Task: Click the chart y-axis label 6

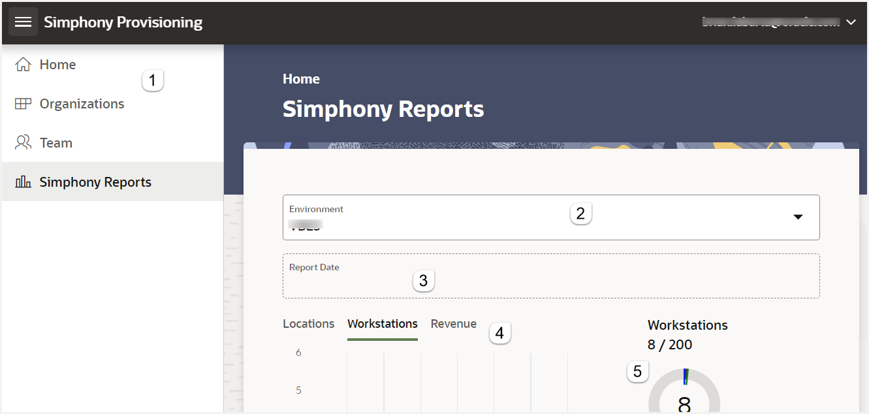Action: tap(298, 353)
